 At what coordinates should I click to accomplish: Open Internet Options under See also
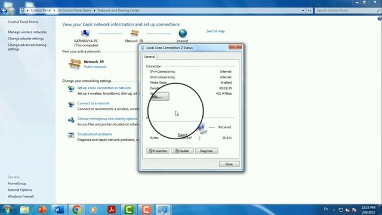tap(20, 190)
